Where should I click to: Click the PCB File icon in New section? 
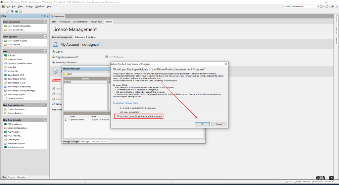[x=5, y=56]
